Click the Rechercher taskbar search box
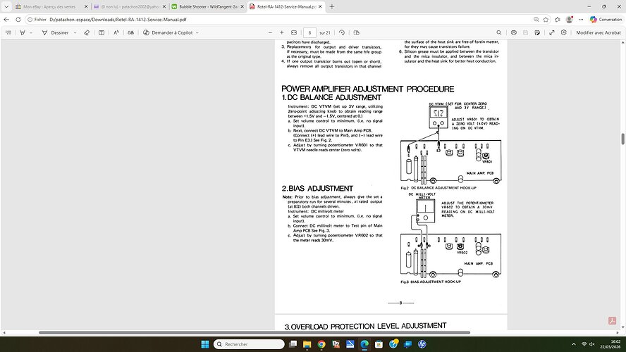Image resolution: width=626 pixels, height=352 pixels. [x=249, y=344]
